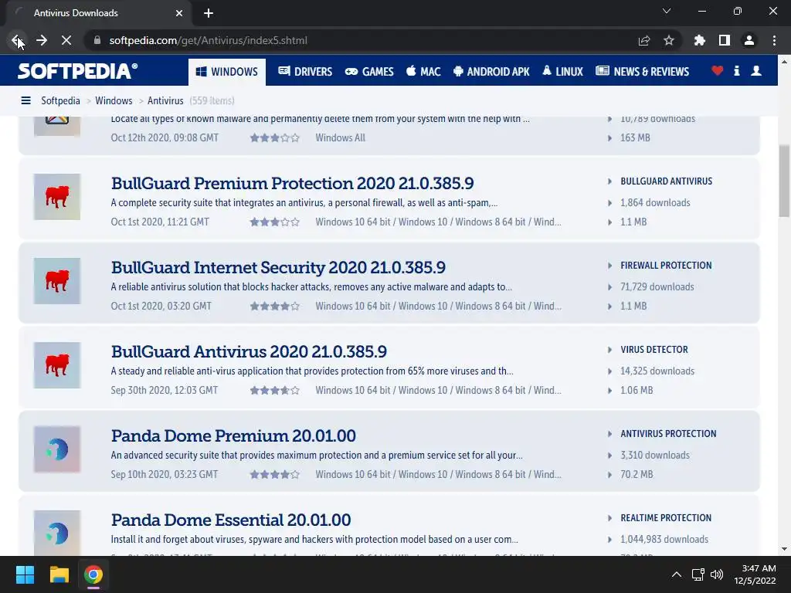Open the ANDROID APK section
This screenshot has width=791, height=593.
point(491,72)
